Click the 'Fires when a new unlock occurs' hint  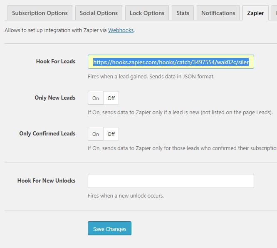click(126, 196)
